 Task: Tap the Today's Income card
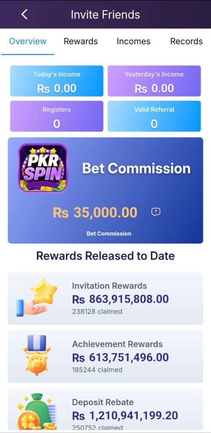[57, 81]
